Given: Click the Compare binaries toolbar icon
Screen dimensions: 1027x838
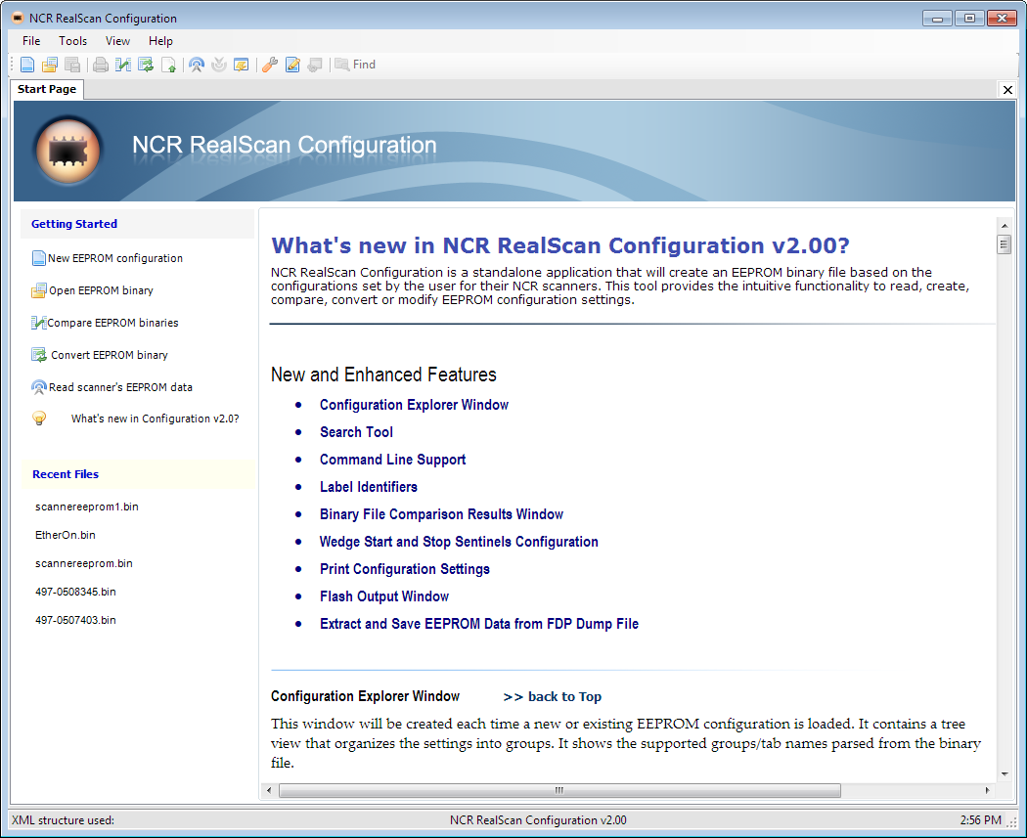Looking at the screenshot, I should pos(123,65).
